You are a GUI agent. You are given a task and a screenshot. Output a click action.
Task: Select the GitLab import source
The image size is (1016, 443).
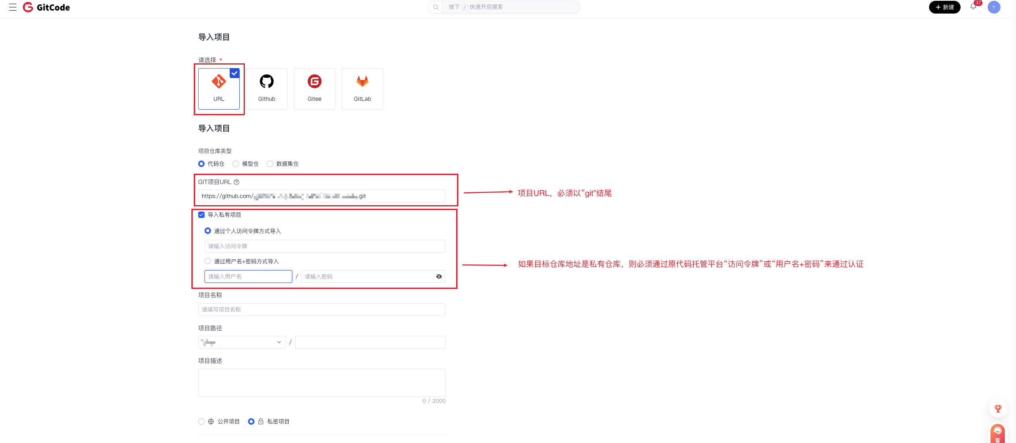[x=362, y=88]
